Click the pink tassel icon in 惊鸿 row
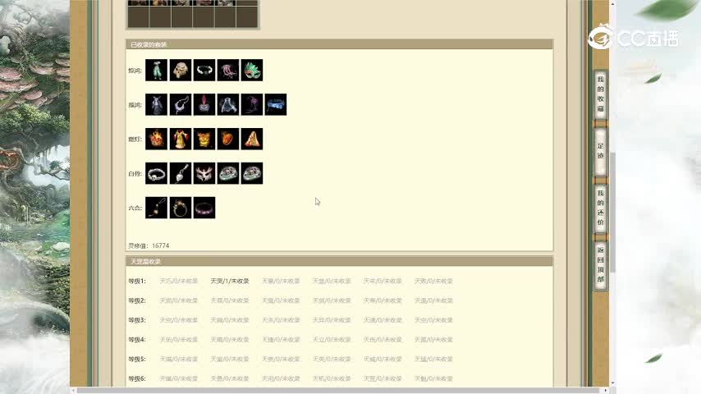This screenshot has width=701, height=394. tap(228, 71)
